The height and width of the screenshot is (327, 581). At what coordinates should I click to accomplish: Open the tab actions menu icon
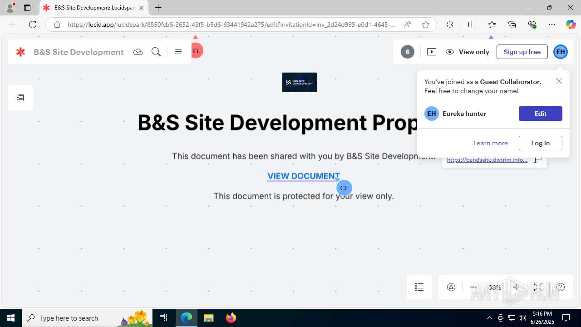coord(27,8)
